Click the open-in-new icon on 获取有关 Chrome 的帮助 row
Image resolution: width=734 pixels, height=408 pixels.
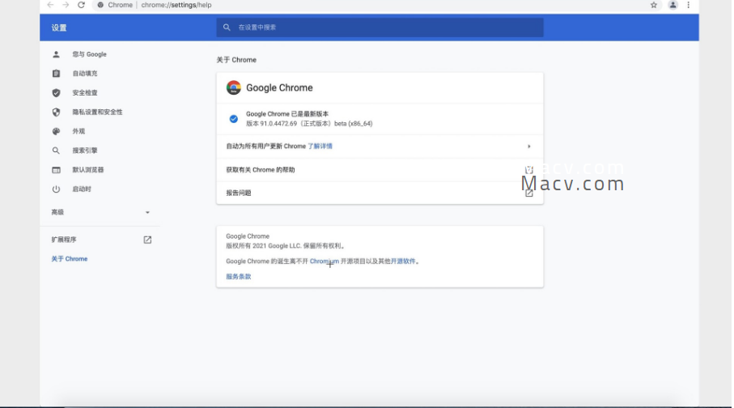coord(529,169)
